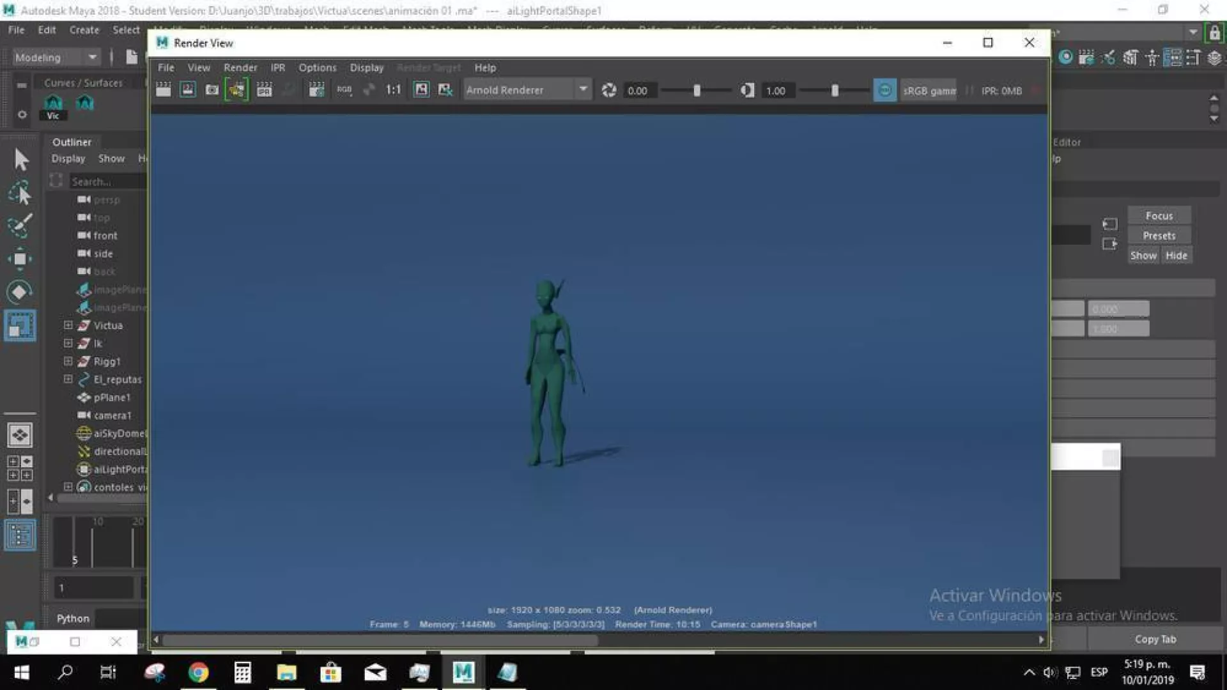Click the Presets button
This screenshot has height=690, width=1227.
point(1159,236)
